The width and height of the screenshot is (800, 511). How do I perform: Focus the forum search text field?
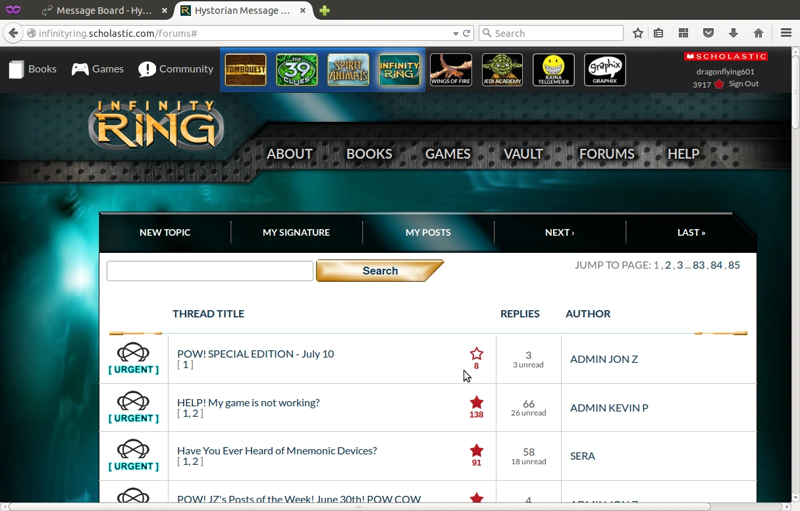(x=210, y=271)
